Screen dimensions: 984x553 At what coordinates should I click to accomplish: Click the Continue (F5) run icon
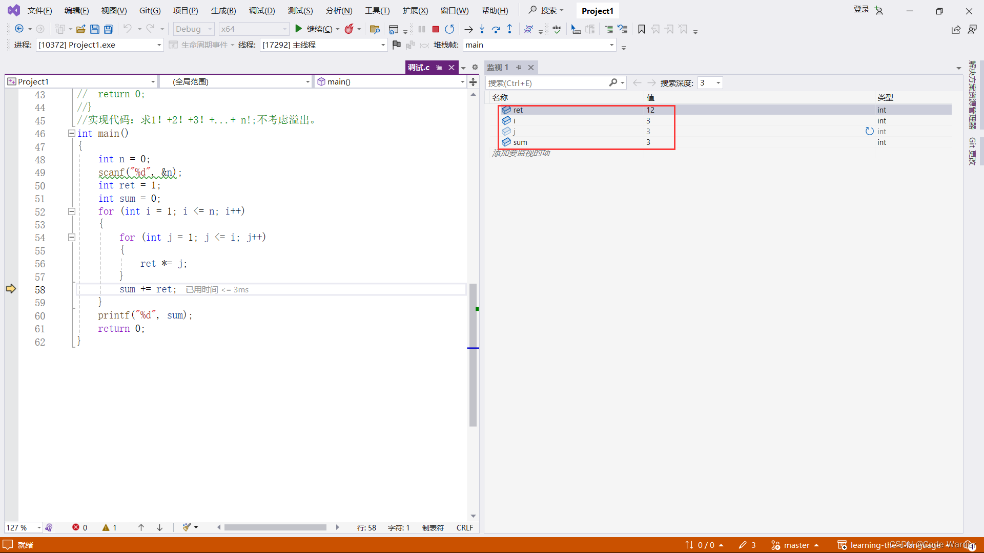tap(297, 28)
